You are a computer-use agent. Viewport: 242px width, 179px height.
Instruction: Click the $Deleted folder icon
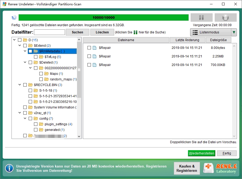(36, 62)
